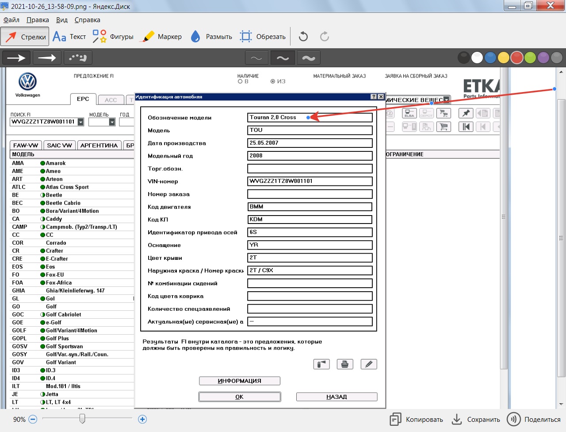Select the В availability radio button
This screenshot has height=432, width=566.
[240, 81]
